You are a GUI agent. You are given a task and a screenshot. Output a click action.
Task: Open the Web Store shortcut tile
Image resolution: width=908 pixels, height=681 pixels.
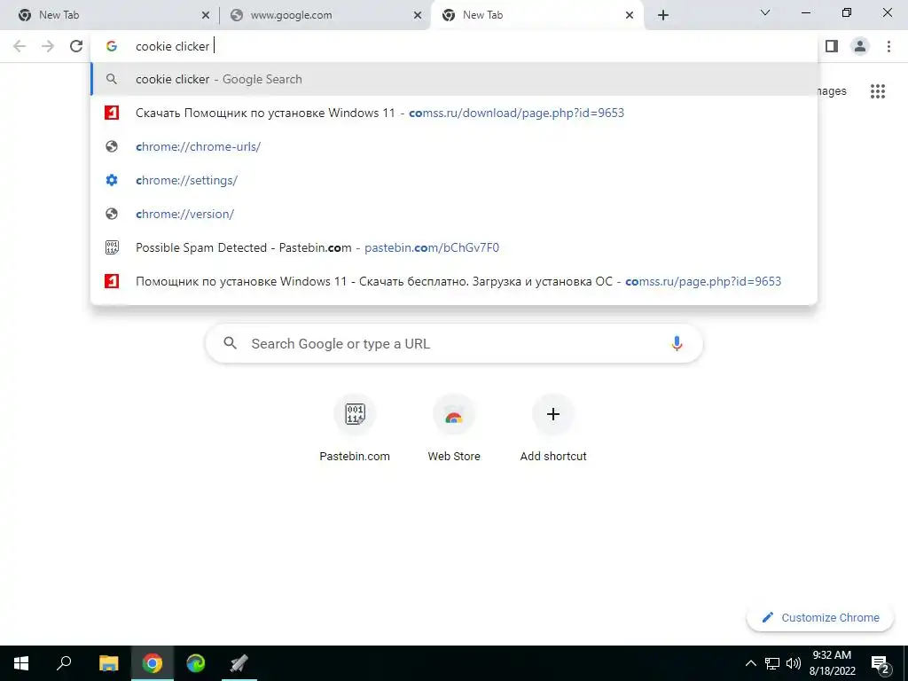tap(454, 428)
